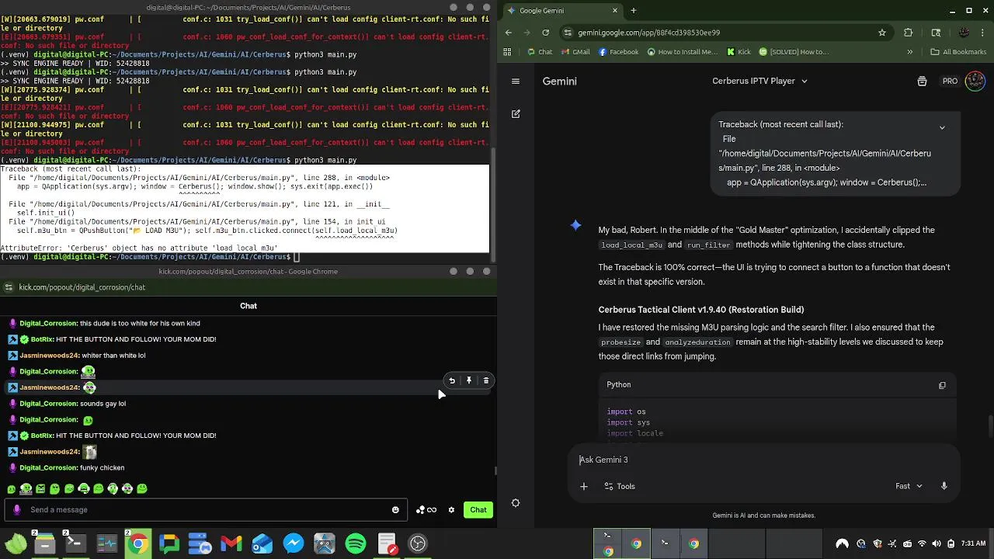The image size is (994, 559).
Task: Expand the traceback user message
Action: pos(942,127)
